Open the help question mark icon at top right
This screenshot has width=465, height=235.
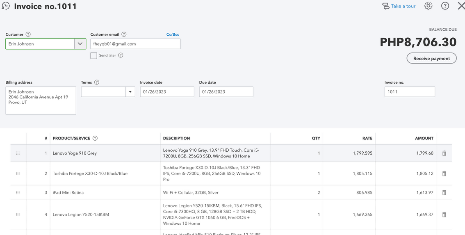[445, 6]
